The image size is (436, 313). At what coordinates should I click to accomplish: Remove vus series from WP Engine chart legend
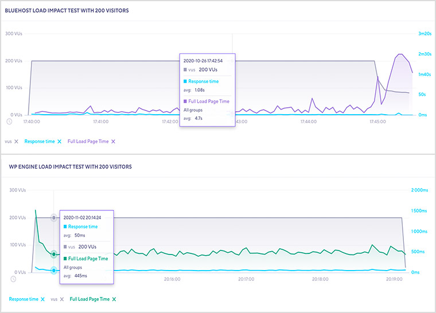pos(62,299)
